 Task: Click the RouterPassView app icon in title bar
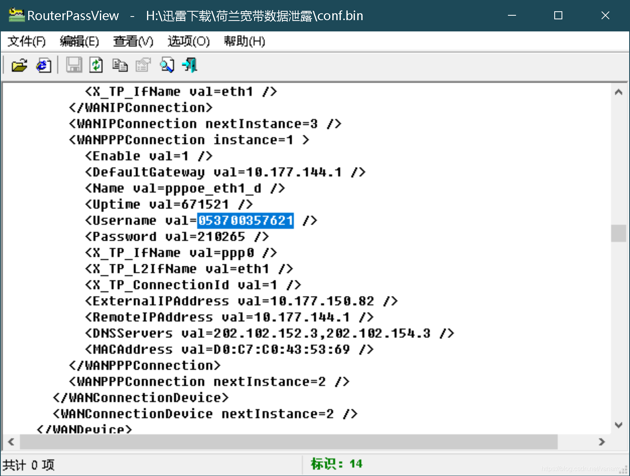point(17,15)
